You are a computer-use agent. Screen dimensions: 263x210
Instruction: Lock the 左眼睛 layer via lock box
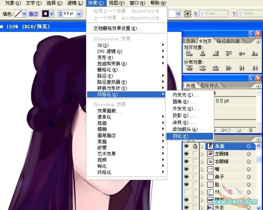195,154
